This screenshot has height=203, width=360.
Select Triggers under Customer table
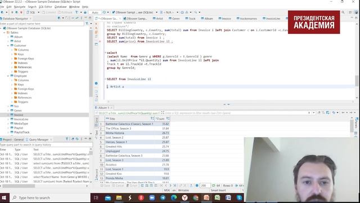point(22,72)
